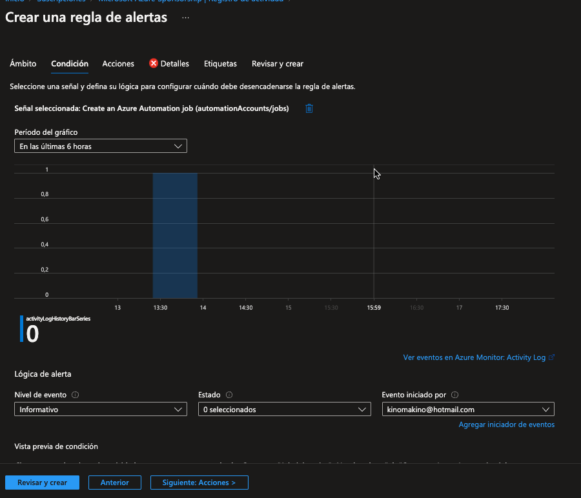Click external link icon after Activity Log
581x498 pixels.
point(551,357)
